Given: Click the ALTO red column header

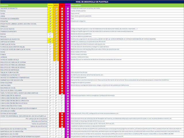Looking at the screenshot, I should pos(62,5).
